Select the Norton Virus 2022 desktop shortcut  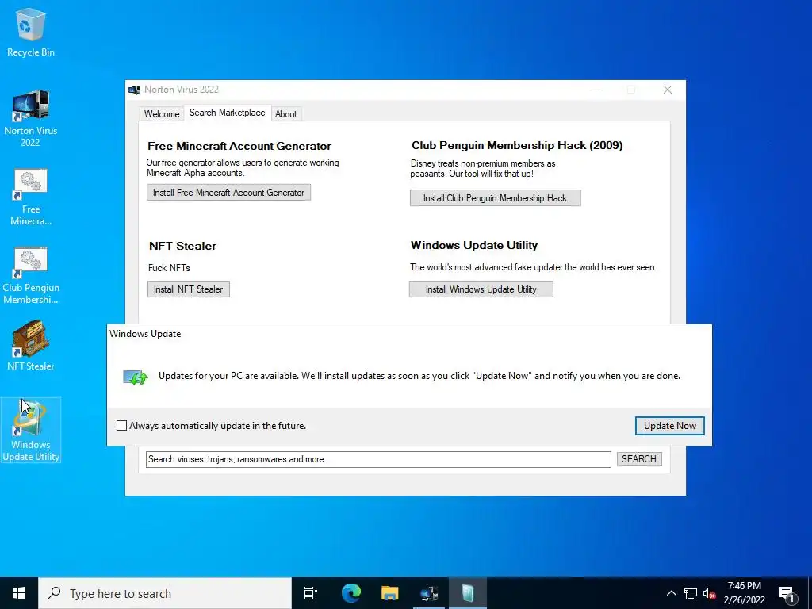pyautogui.click(x=31, y=118)
